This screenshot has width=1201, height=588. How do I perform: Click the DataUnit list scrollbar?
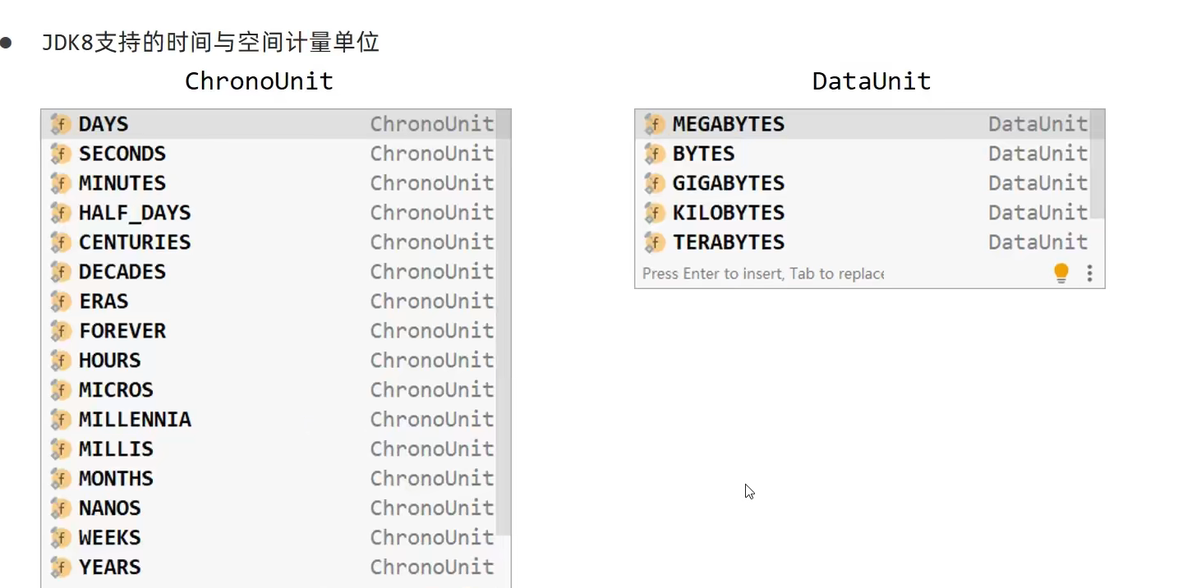coord(1097,164)
